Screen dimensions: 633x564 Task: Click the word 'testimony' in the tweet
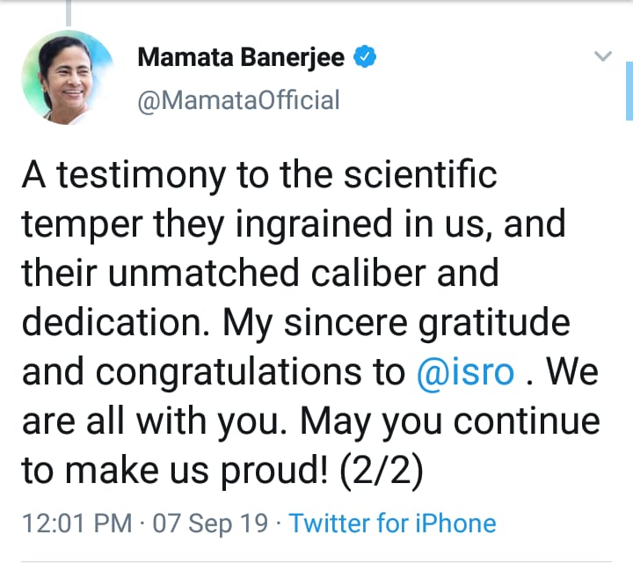141,175
